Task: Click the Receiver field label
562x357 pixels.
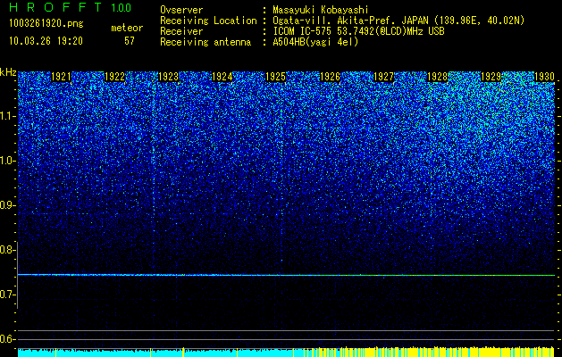Action: point(181,31)
